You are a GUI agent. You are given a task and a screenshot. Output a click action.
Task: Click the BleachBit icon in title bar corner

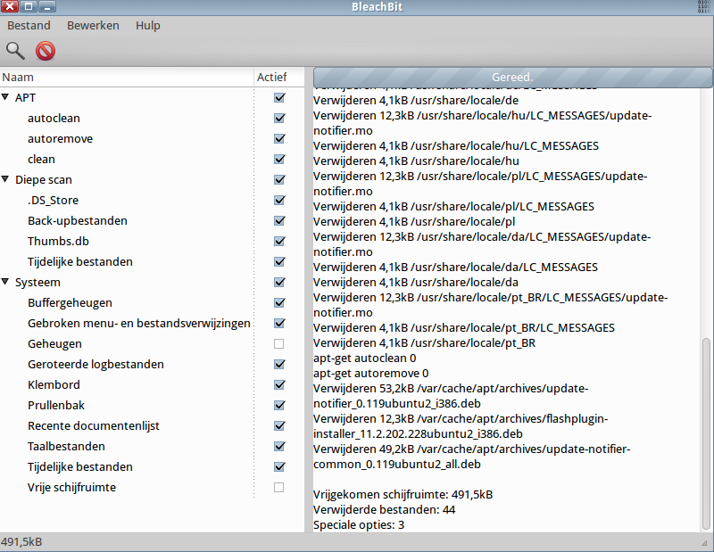(x=704, y=7)
